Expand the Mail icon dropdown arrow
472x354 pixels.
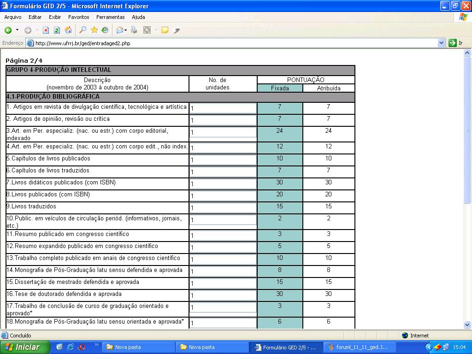(x=125, y=30)
